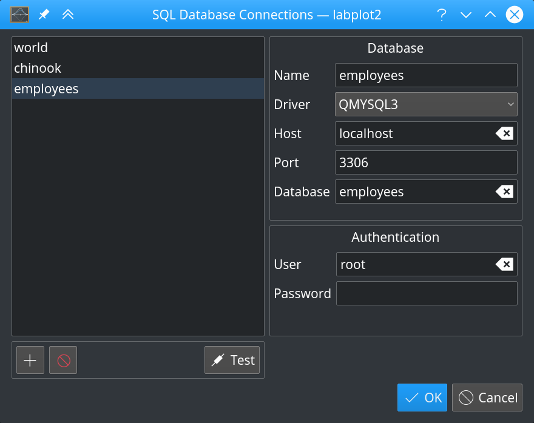Confirm the dialog with OK

coord(422,398)
